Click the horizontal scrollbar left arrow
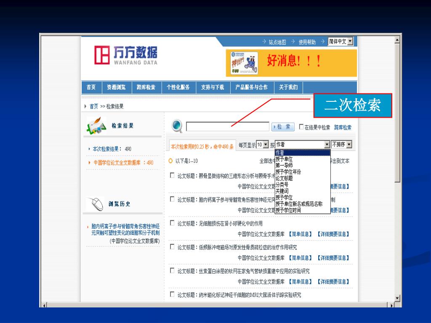The width and height of the screenshot is (431, 323). point(44,305)
